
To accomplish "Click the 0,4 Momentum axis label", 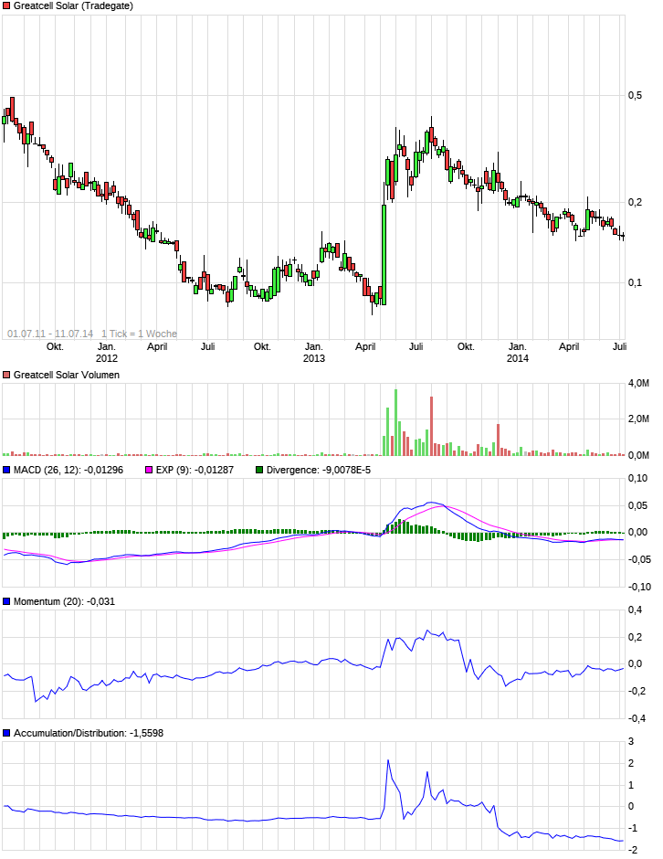I will (635, 610).
